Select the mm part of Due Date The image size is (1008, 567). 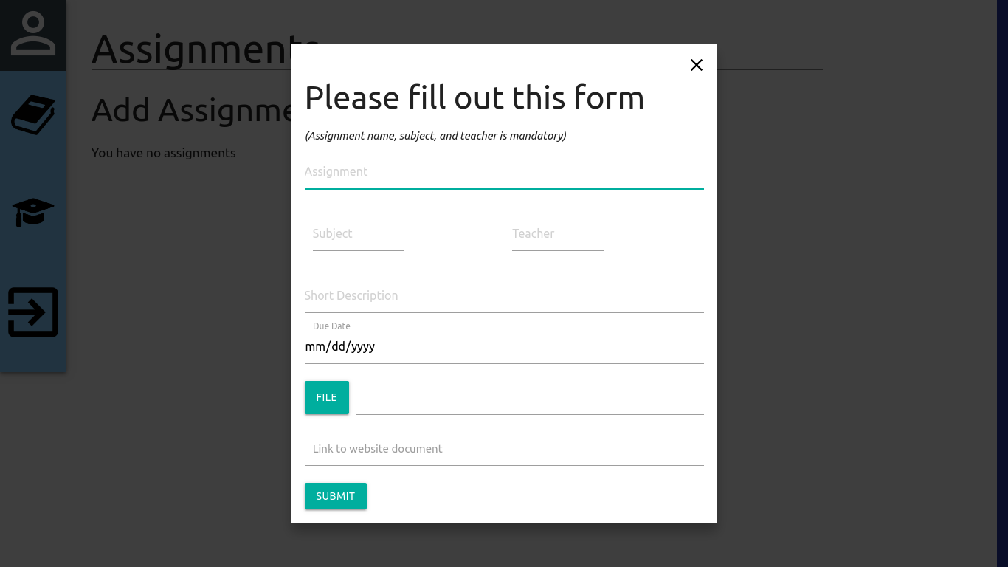tap(315, 346)
